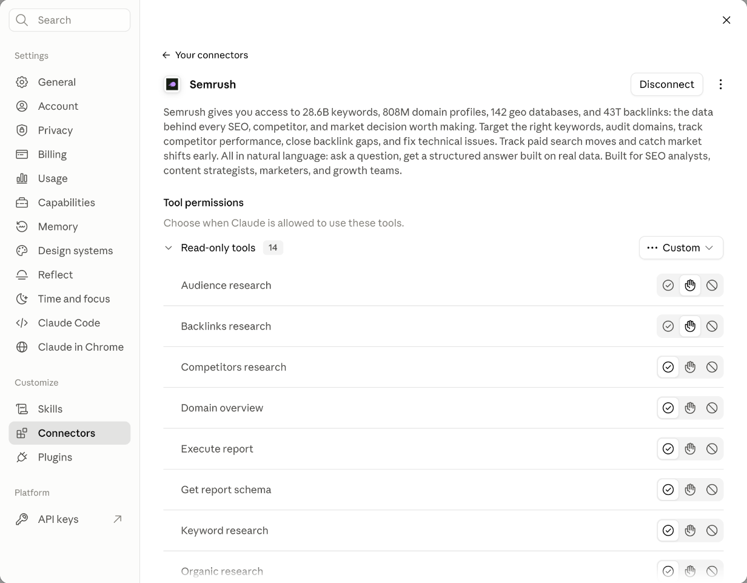Viewport: 747px width, 583px height.
Task: Click the Claude Code brackets icon
Action: pos(22,323)
